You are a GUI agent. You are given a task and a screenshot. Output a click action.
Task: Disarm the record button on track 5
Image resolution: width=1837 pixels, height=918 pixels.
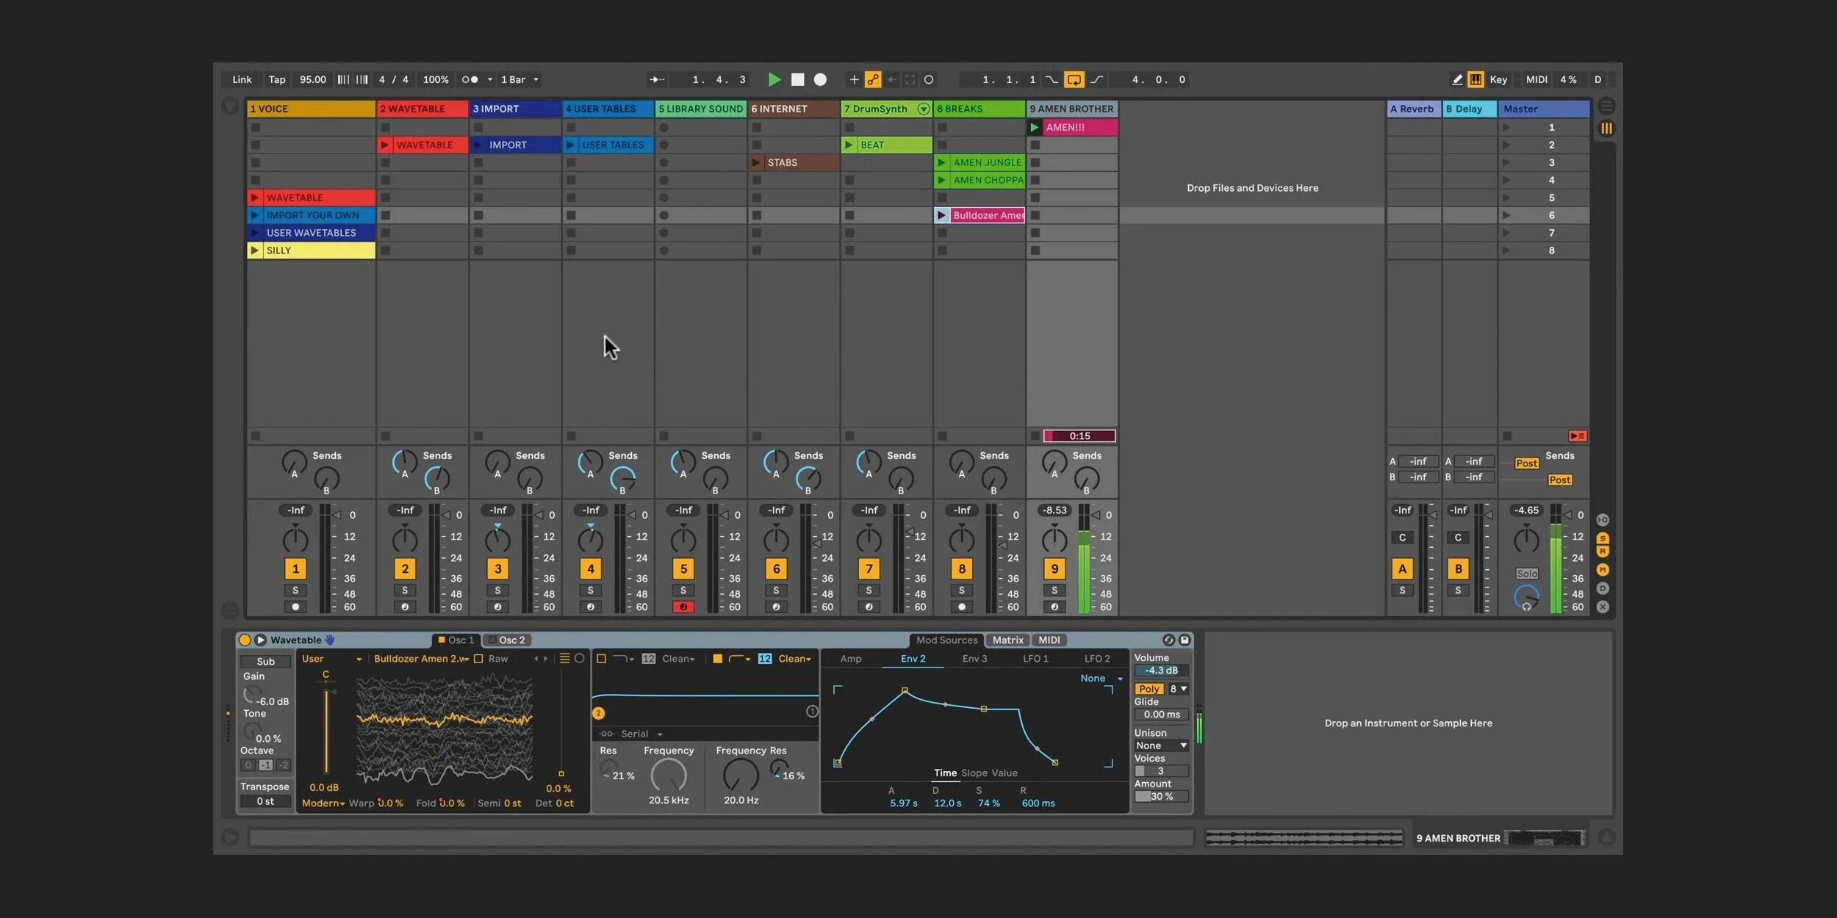tap(683, 607)
